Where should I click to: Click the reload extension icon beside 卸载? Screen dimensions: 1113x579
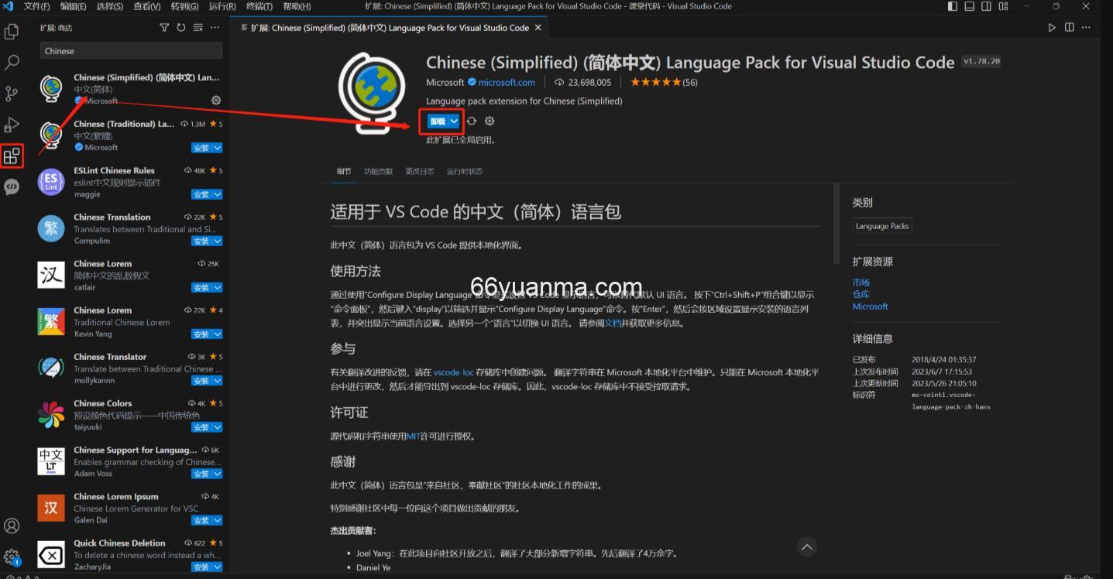[x=472, y=121]
